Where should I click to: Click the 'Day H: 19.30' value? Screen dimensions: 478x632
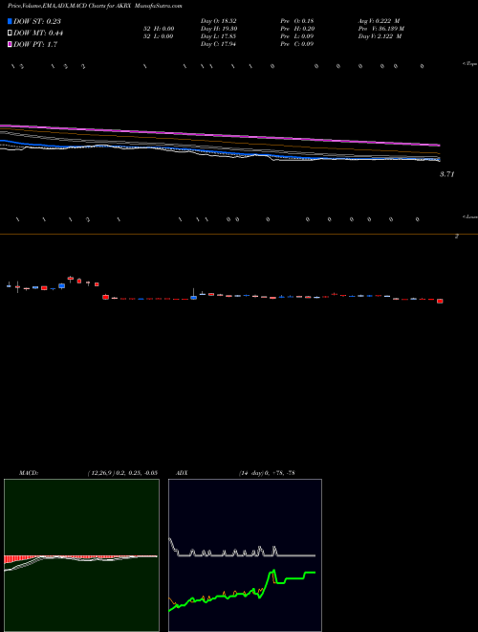click(x=219, y=29)
